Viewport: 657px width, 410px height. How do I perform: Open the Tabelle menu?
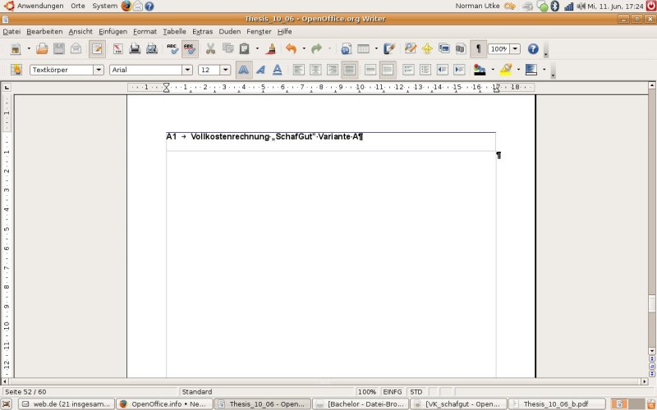[174, 31]
